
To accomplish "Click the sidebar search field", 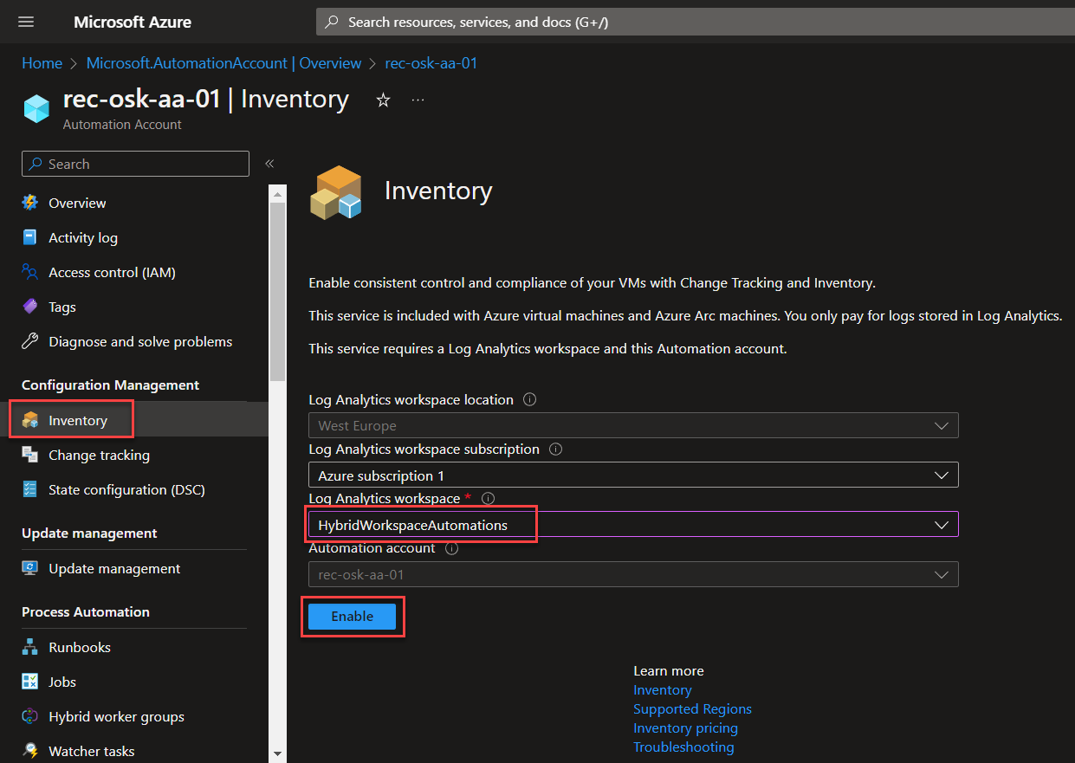I will [x=135, y=164].
